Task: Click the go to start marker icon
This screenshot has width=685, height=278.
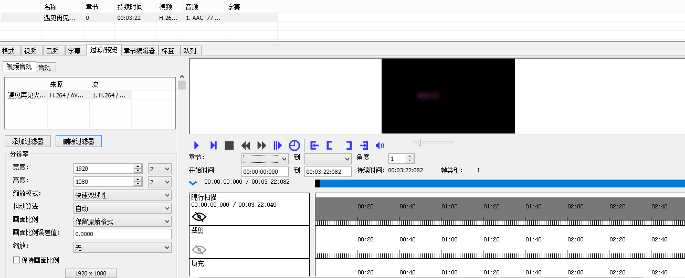Action: pos(314,146)
